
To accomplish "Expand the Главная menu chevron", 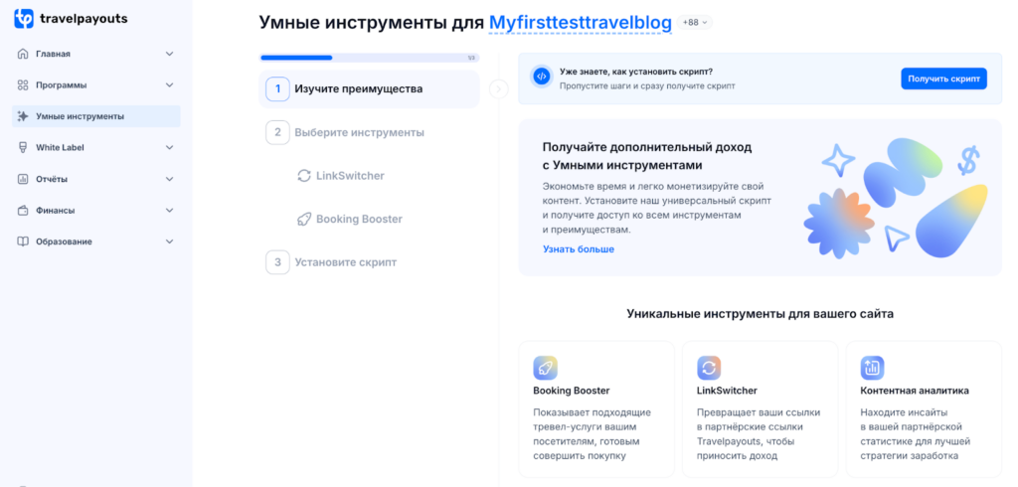I will pos(169,54).
